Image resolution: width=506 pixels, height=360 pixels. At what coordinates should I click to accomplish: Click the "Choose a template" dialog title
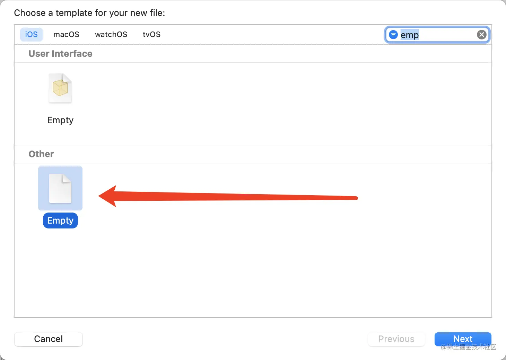pyautogui.click(x=89, y=13)
